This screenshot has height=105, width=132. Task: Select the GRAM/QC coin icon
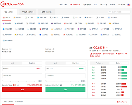pos(4,40)
